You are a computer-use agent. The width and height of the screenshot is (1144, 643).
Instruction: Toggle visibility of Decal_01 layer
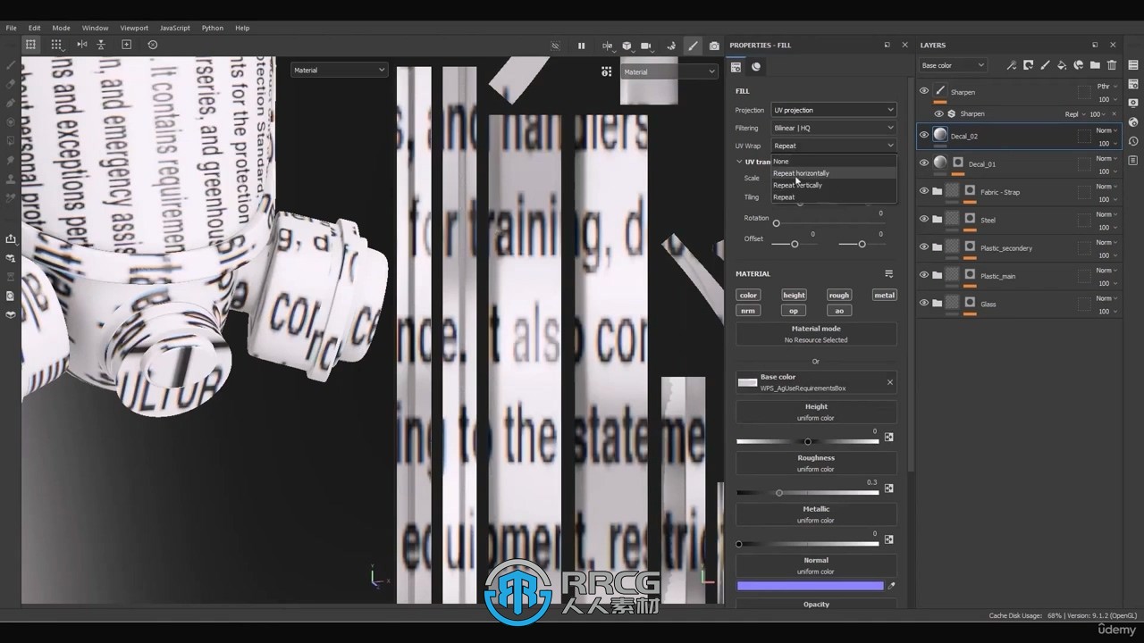click(x=924, y=163)
